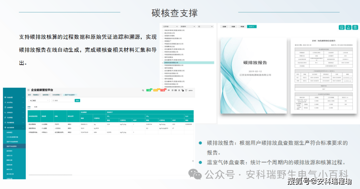Click the horizontal scrollbar under the table
Screen dimensions: 360x189
click(x=50, y=175)
